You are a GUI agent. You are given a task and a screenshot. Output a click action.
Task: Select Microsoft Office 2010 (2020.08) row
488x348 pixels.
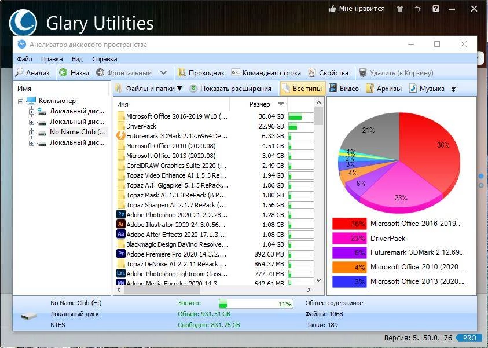tap(215, 146)
